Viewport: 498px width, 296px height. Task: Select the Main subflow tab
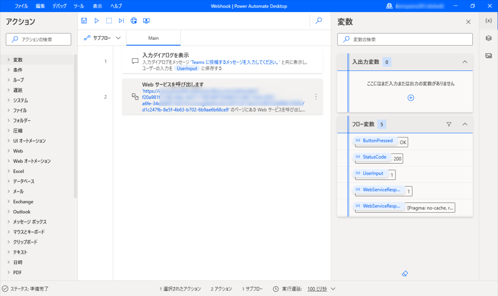click(153, 38)
